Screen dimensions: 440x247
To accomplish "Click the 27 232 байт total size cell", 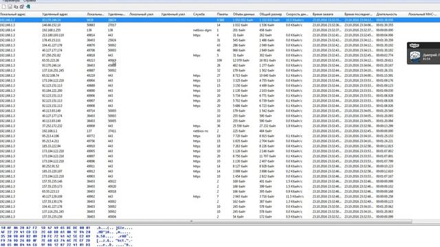I will (267, 126).
